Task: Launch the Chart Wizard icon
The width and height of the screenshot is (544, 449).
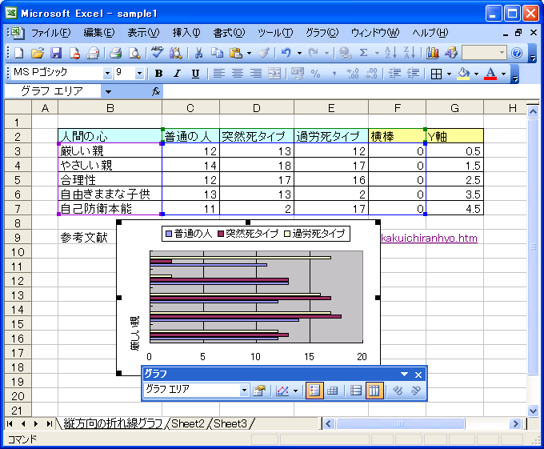Action: (433, 53)
